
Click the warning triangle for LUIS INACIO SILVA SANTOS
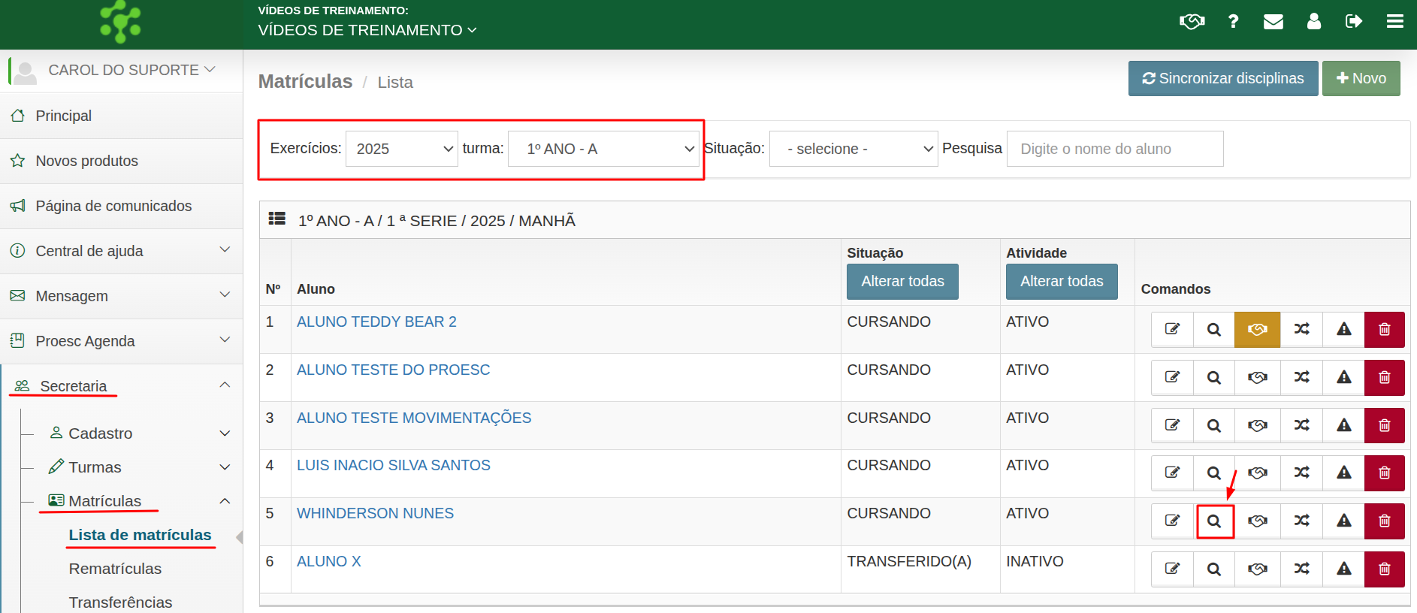1343,473
